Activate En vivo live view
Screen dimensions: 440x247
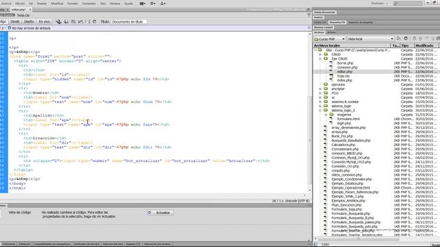click(x=44, y=21)
